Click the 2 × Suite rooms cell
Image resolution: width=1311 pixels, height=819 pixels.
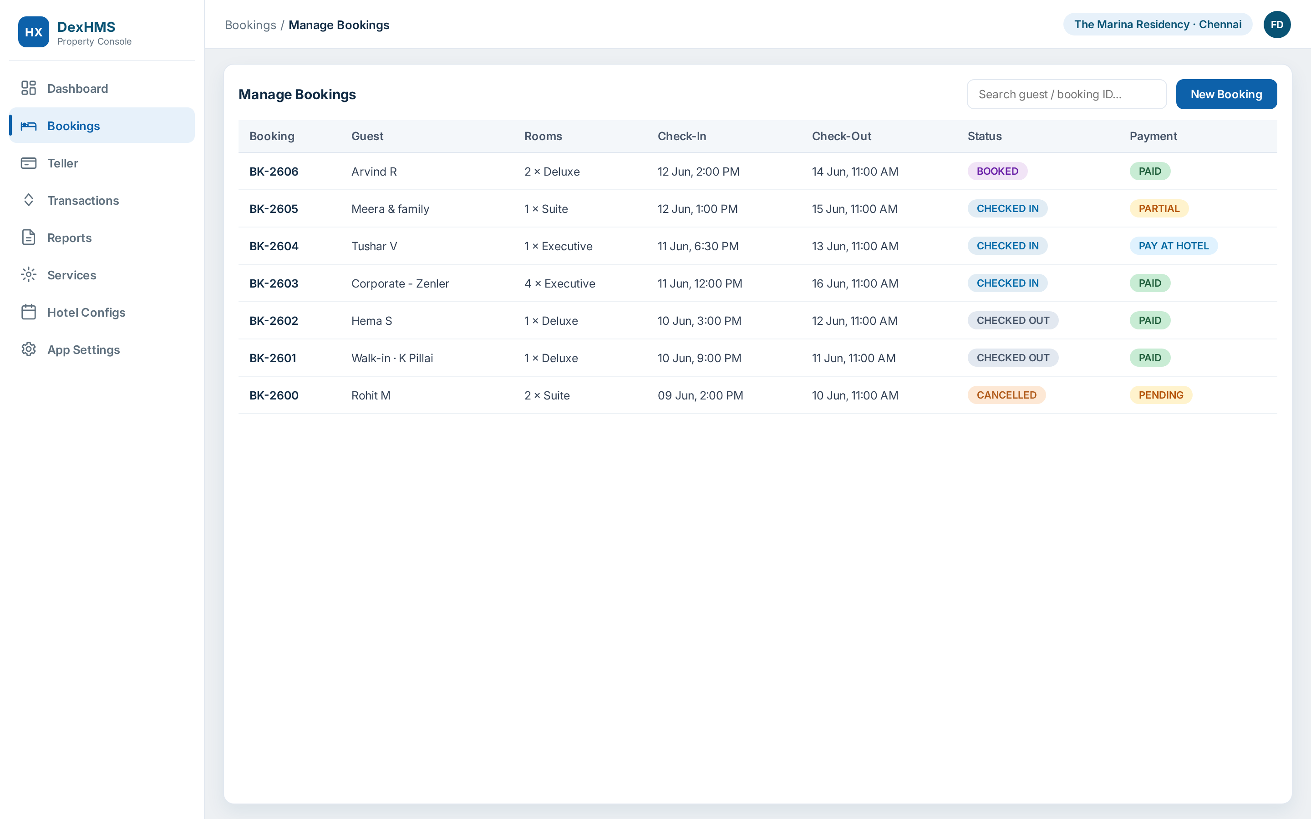[x=547, y=396]
